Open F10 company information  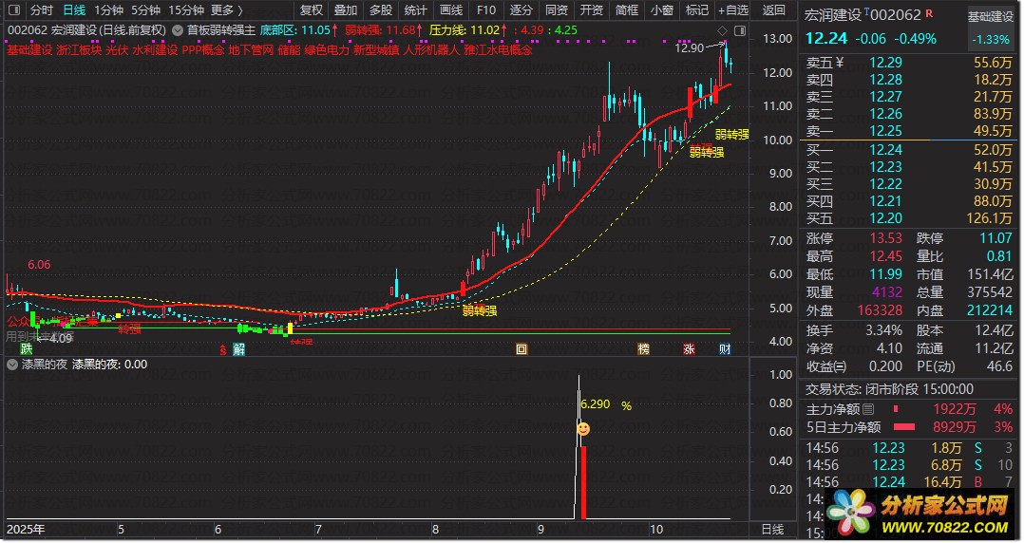pos(486,10)
